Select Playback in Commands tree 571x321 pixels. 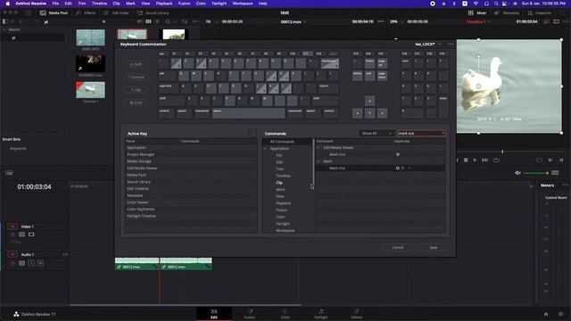(284, 203)
